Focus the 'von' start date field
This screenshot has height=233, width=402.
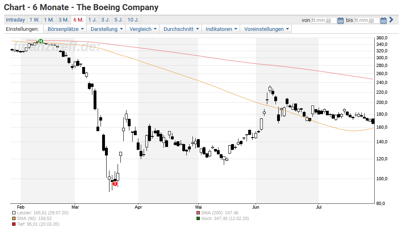click(323, 20)
